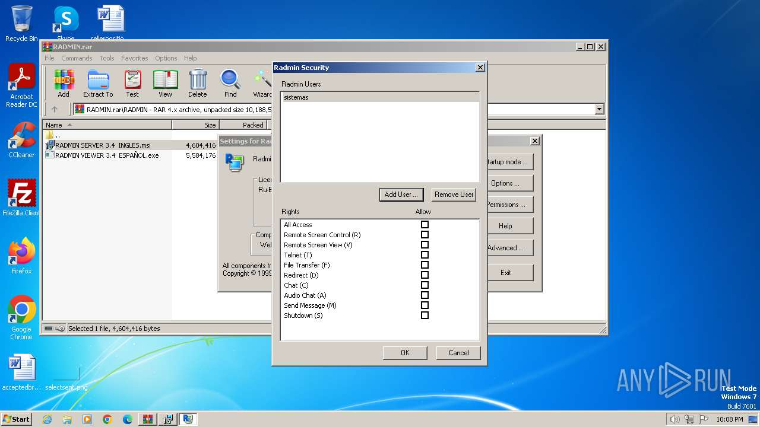Tick the Shutdown (S) checkbox
The height and width of the screenshot is (427, 760).
(425, 316)
